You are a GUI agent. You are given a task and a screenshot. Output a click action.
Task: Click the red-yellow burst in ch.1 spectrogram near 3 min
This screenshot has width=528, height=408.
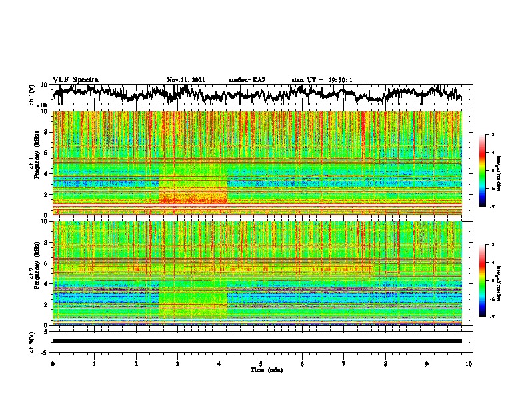[193, 195]
